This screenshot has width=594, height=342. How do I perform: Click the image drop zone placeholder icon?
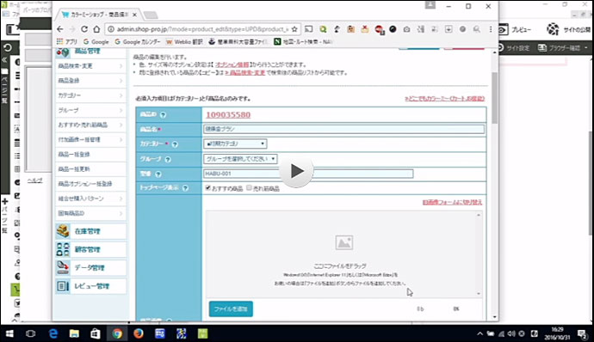(x=344, y=242)
